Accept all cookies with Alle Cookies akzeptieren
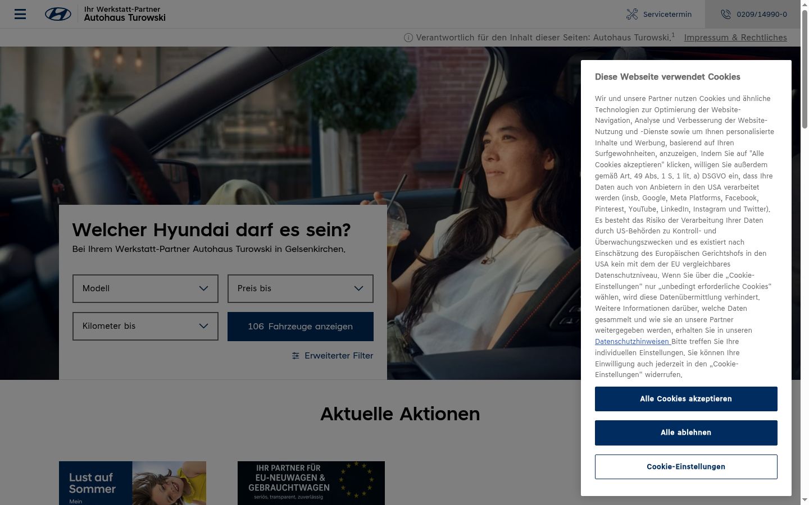The width and height of the screenshot is (809, 505). tap(686, 399)
